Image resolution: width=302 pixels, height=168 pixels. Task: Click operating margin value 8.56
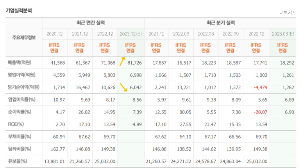(137, 100)
